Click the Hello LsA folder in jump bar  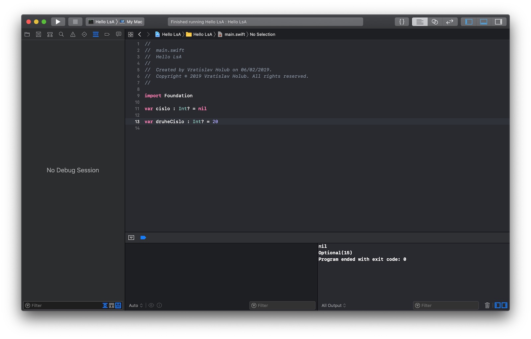pyautogui.click(x=199, y=34)
